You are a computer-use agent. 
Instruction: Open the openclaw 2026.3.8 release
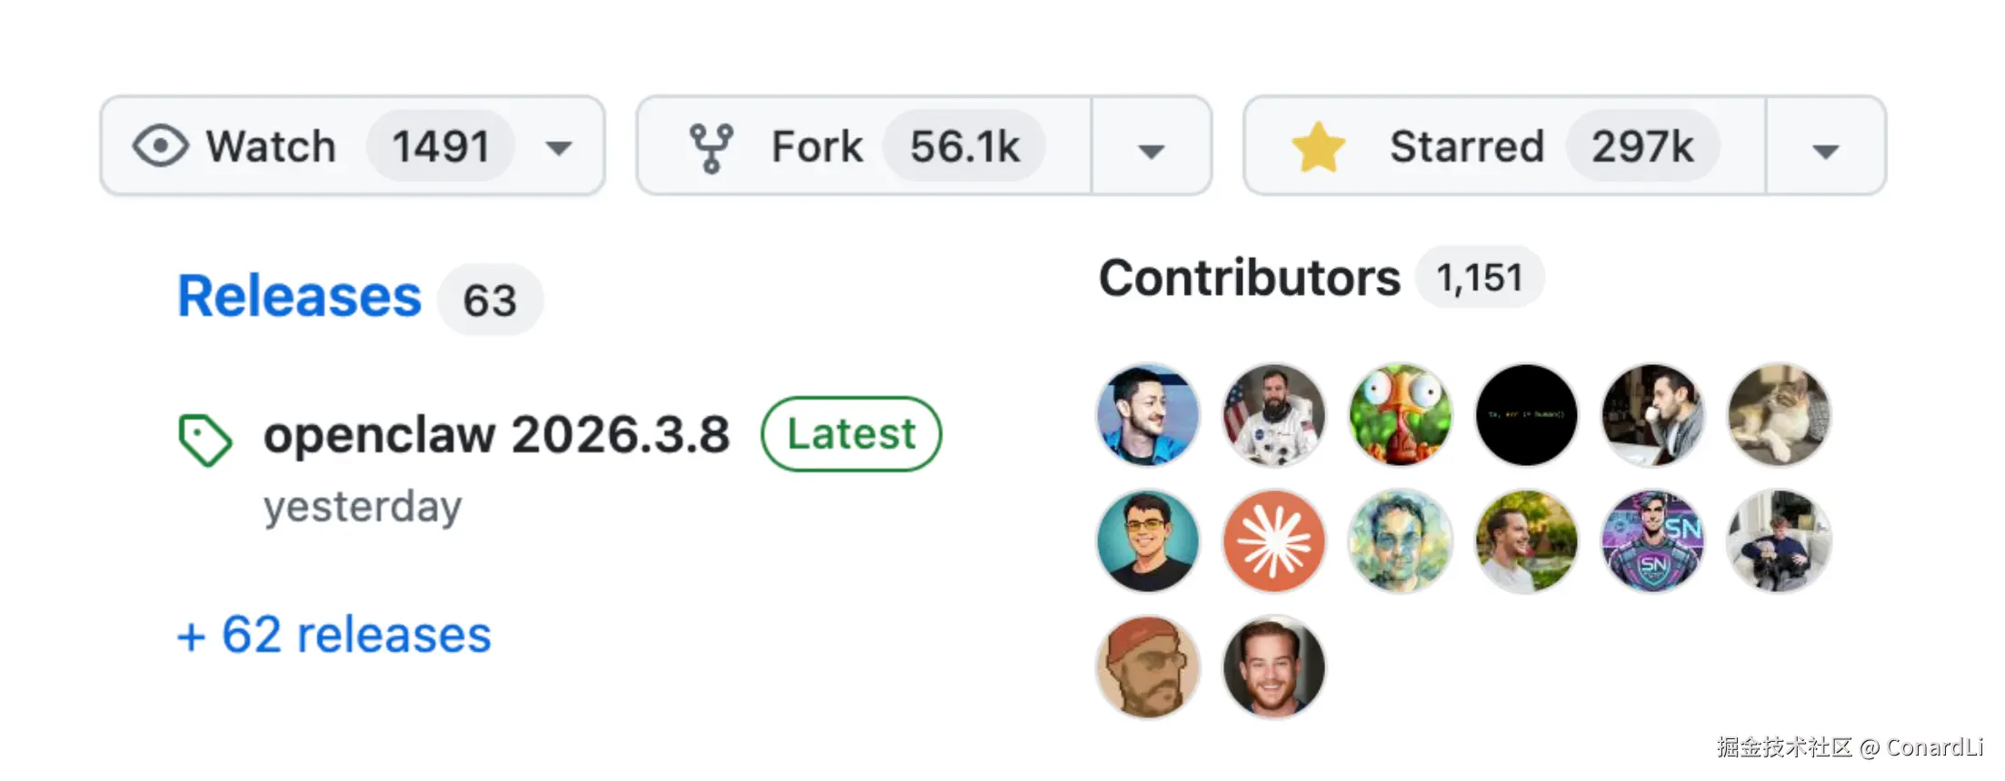click(496, 434)
